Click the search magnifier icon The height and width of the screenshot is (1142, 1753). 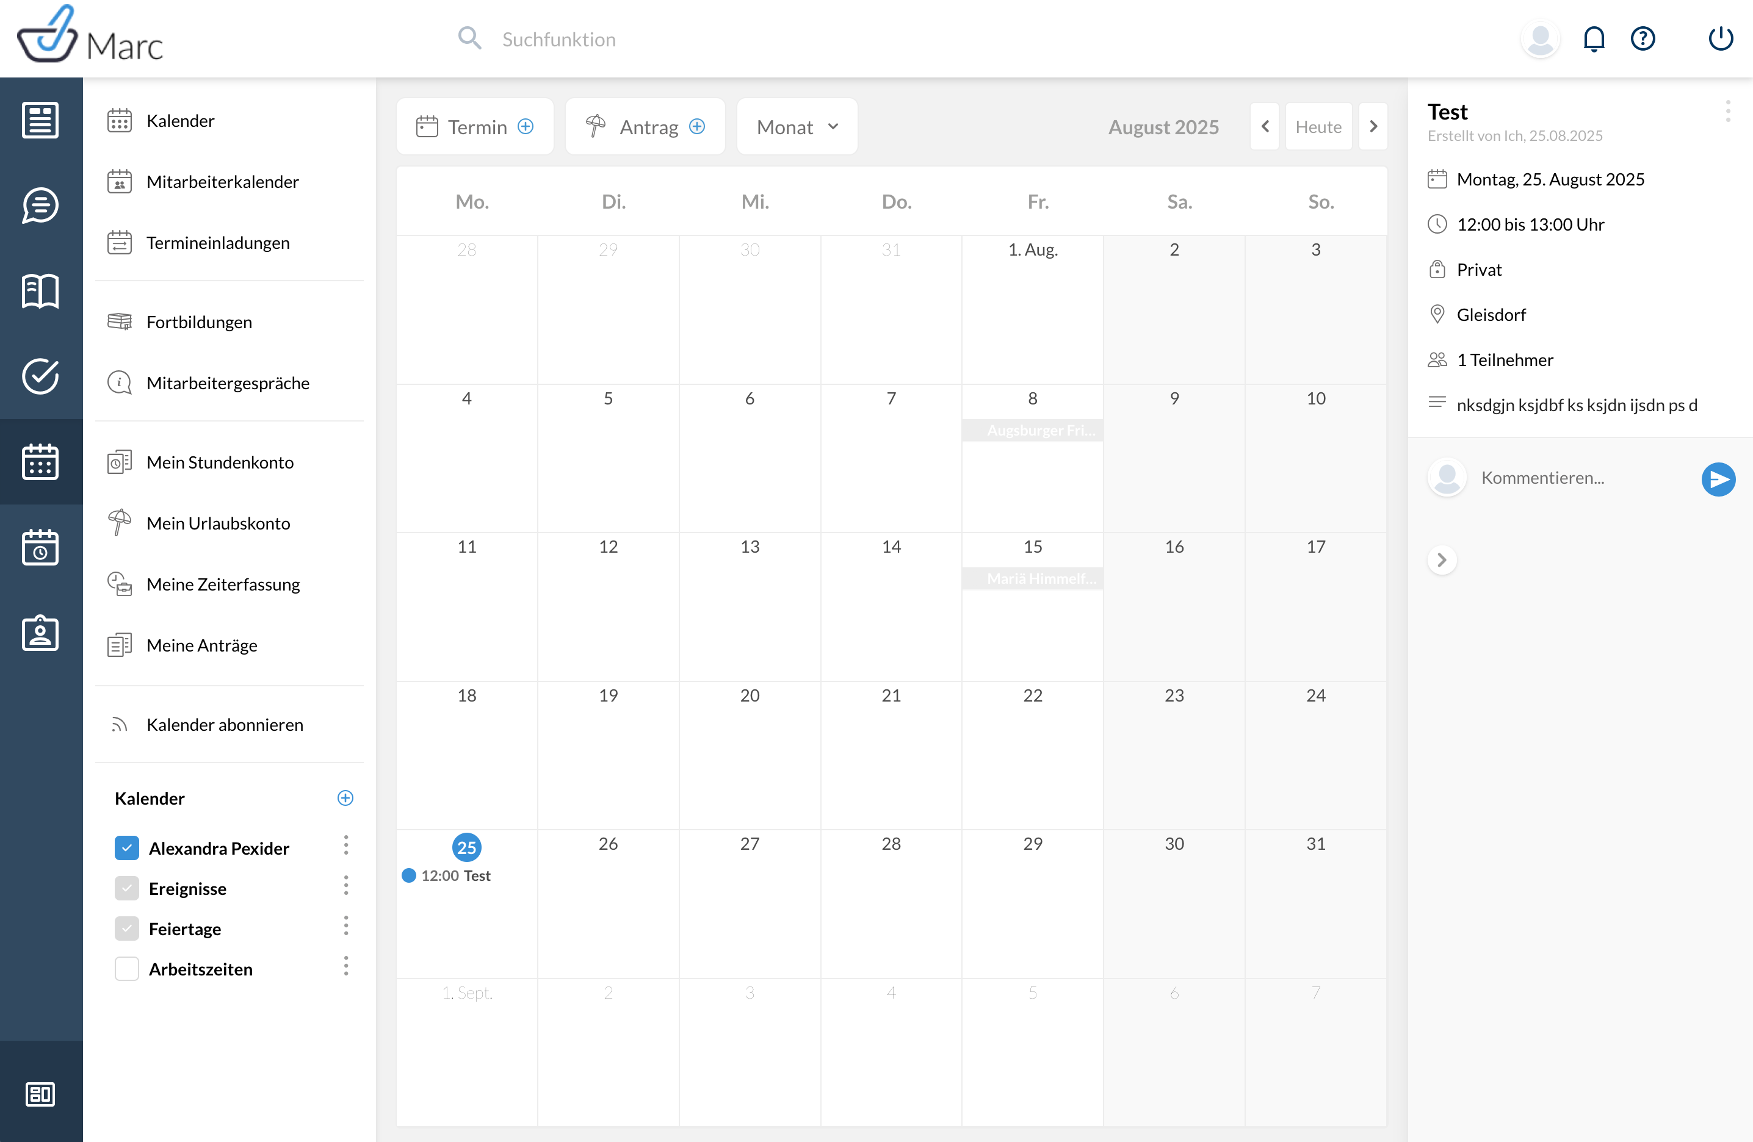(x=469, y=38)
